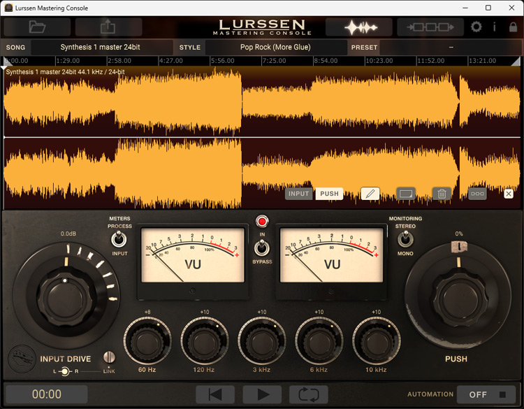Click the 60 Hz EQ knob

coord(147,341)
